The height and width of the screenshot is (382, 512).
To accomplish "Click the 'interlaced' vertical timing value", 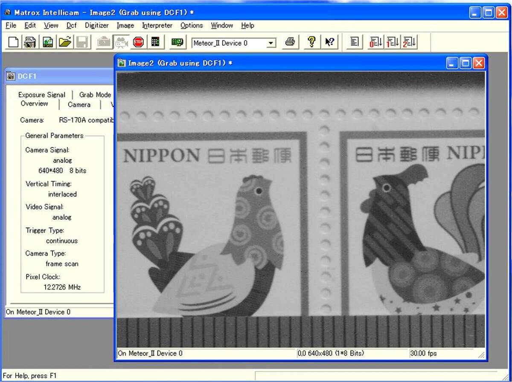I will [x=62, y=194].
